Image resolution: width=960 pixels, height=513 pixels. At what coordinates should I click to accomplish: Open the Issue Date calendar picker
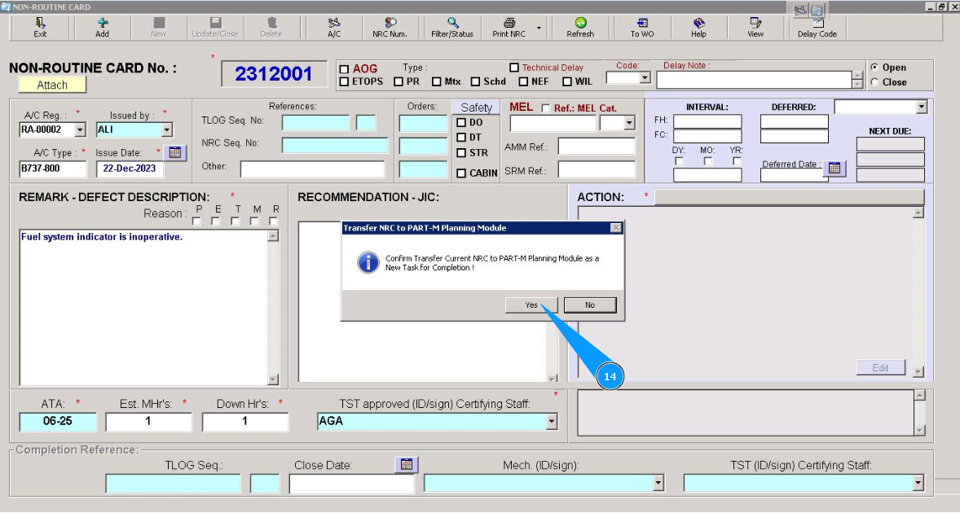tap(175, 152)
